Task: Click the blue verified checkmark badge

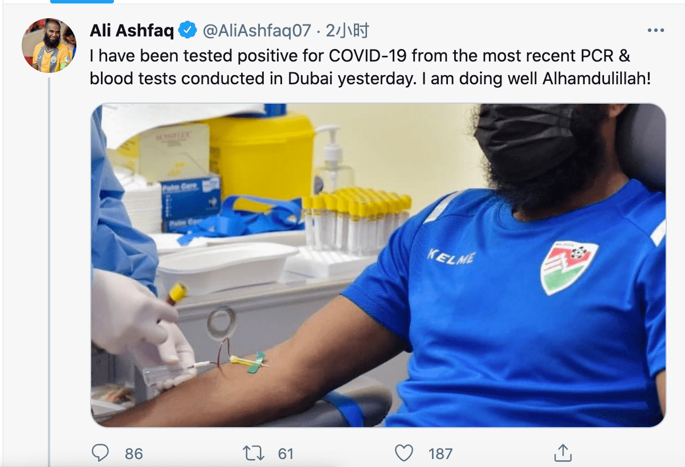Action: point(188,30)
